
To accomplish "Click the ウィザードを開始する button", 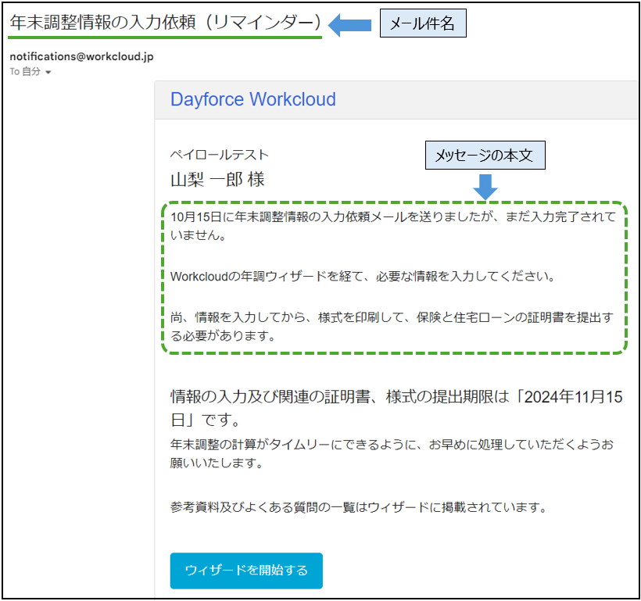I will [x=246, y=571].
